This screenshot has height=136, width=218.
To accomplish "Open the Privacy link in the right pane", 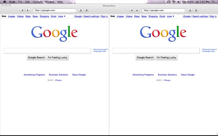I will tap(167, 80).
